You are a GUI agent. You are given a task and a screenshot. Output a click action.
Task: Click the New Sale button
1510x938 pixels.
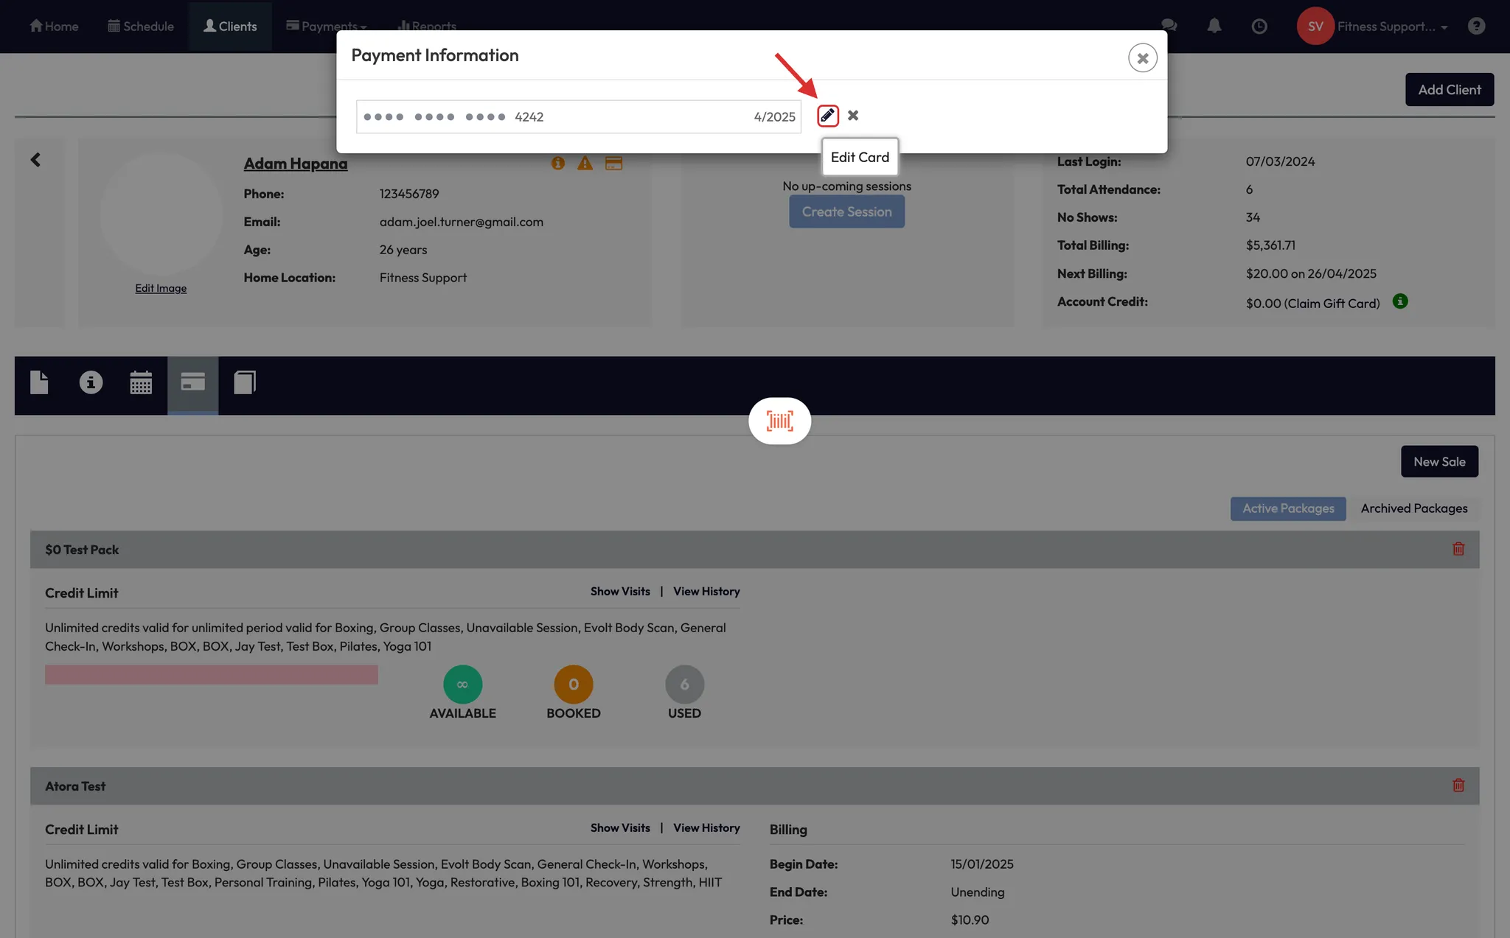[1438, 462]
